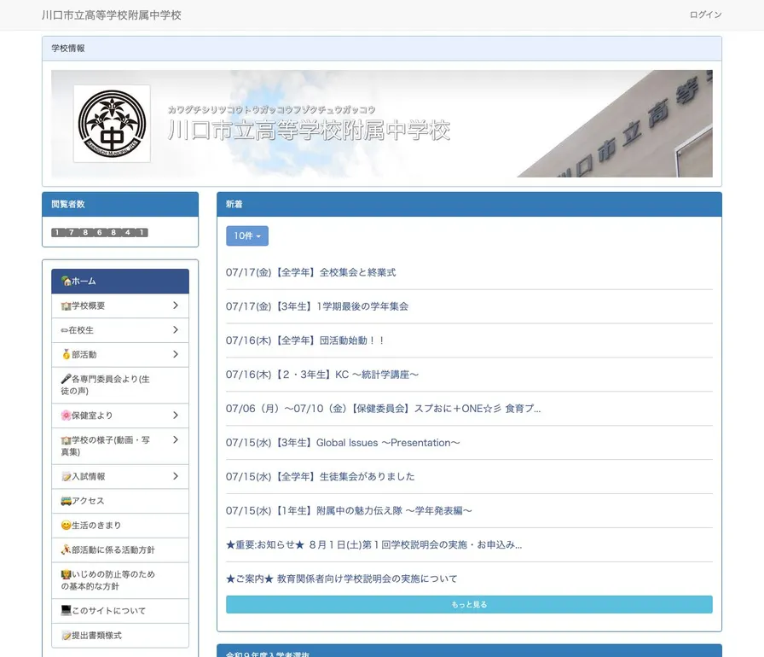Open the 生徒集会がありました news post

320,477
